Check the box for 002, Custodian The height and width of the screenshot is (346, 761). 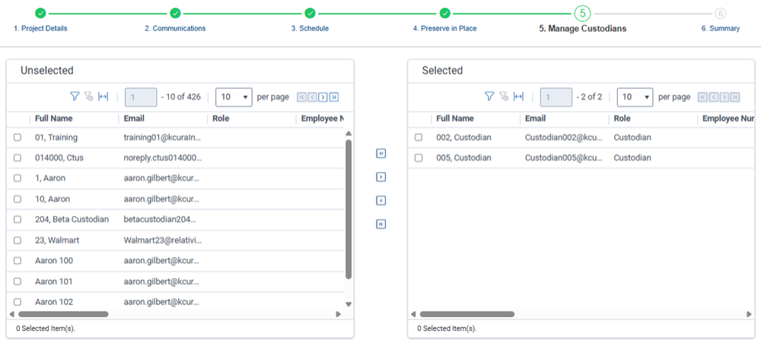[x=419, y=138]
